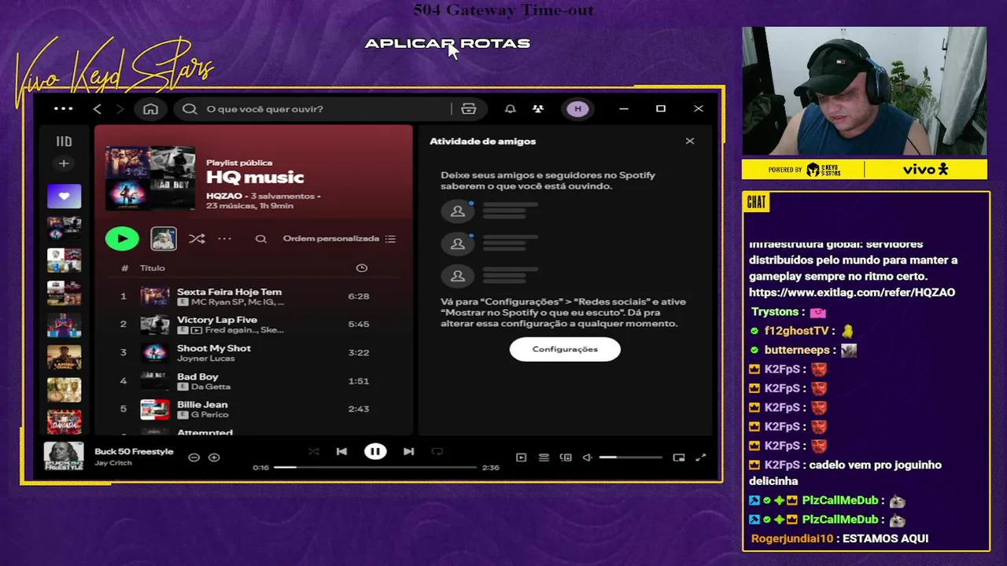Collapse Your Library sidebar icon
1007x566 pixels.
point(64,141)
